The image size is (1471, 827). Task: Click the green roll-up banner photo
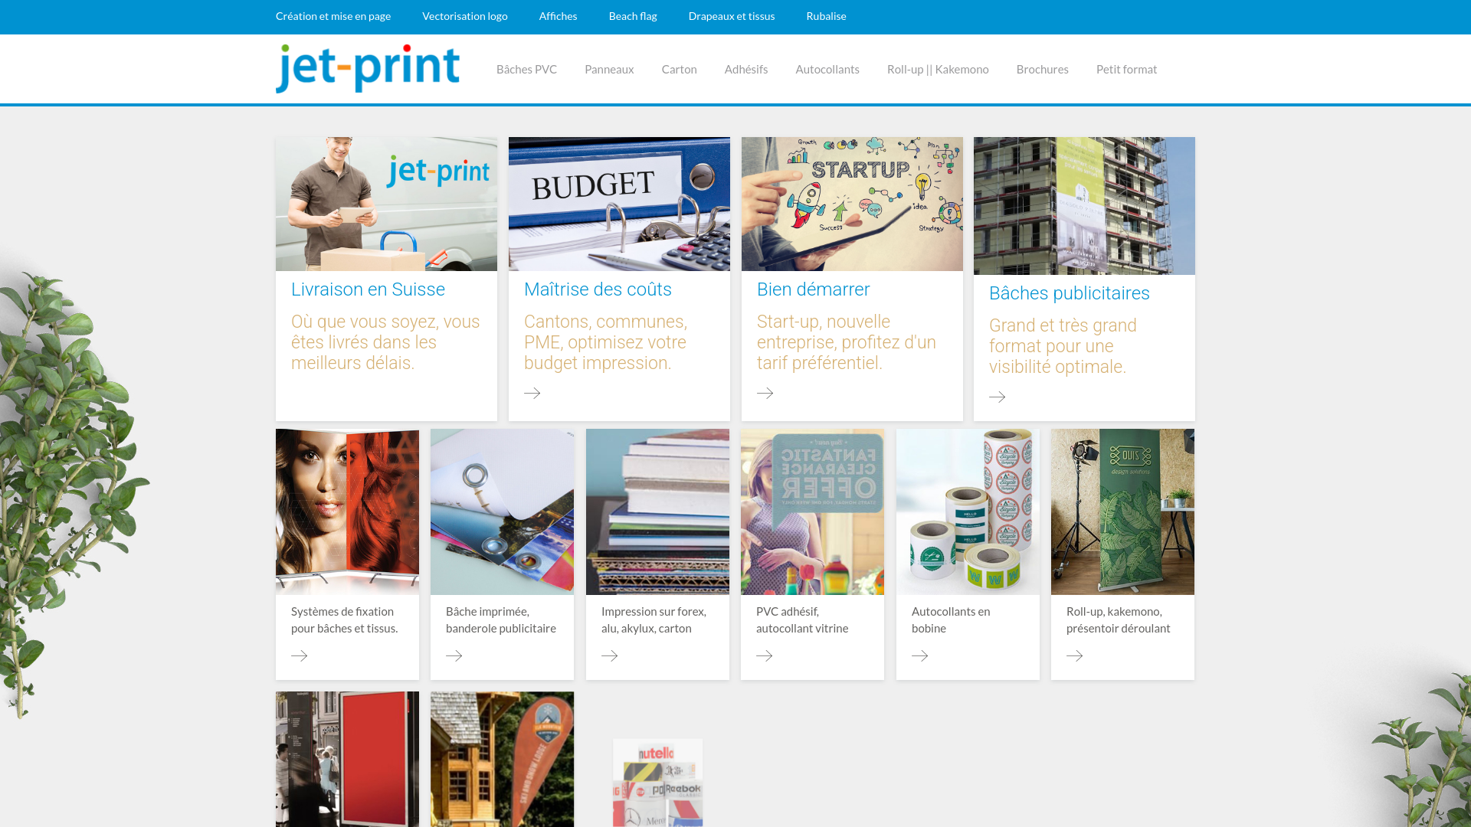[1122, 512]
